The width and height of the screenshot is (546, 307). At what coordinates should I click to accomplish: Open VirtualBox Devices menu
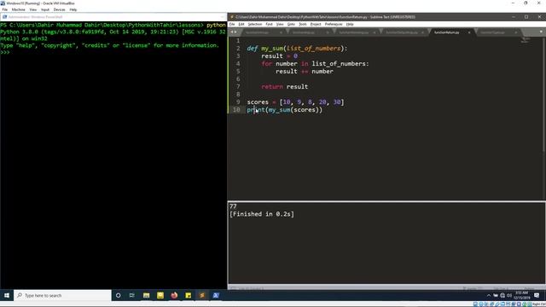pyautogui.click(x=59, y=9)
